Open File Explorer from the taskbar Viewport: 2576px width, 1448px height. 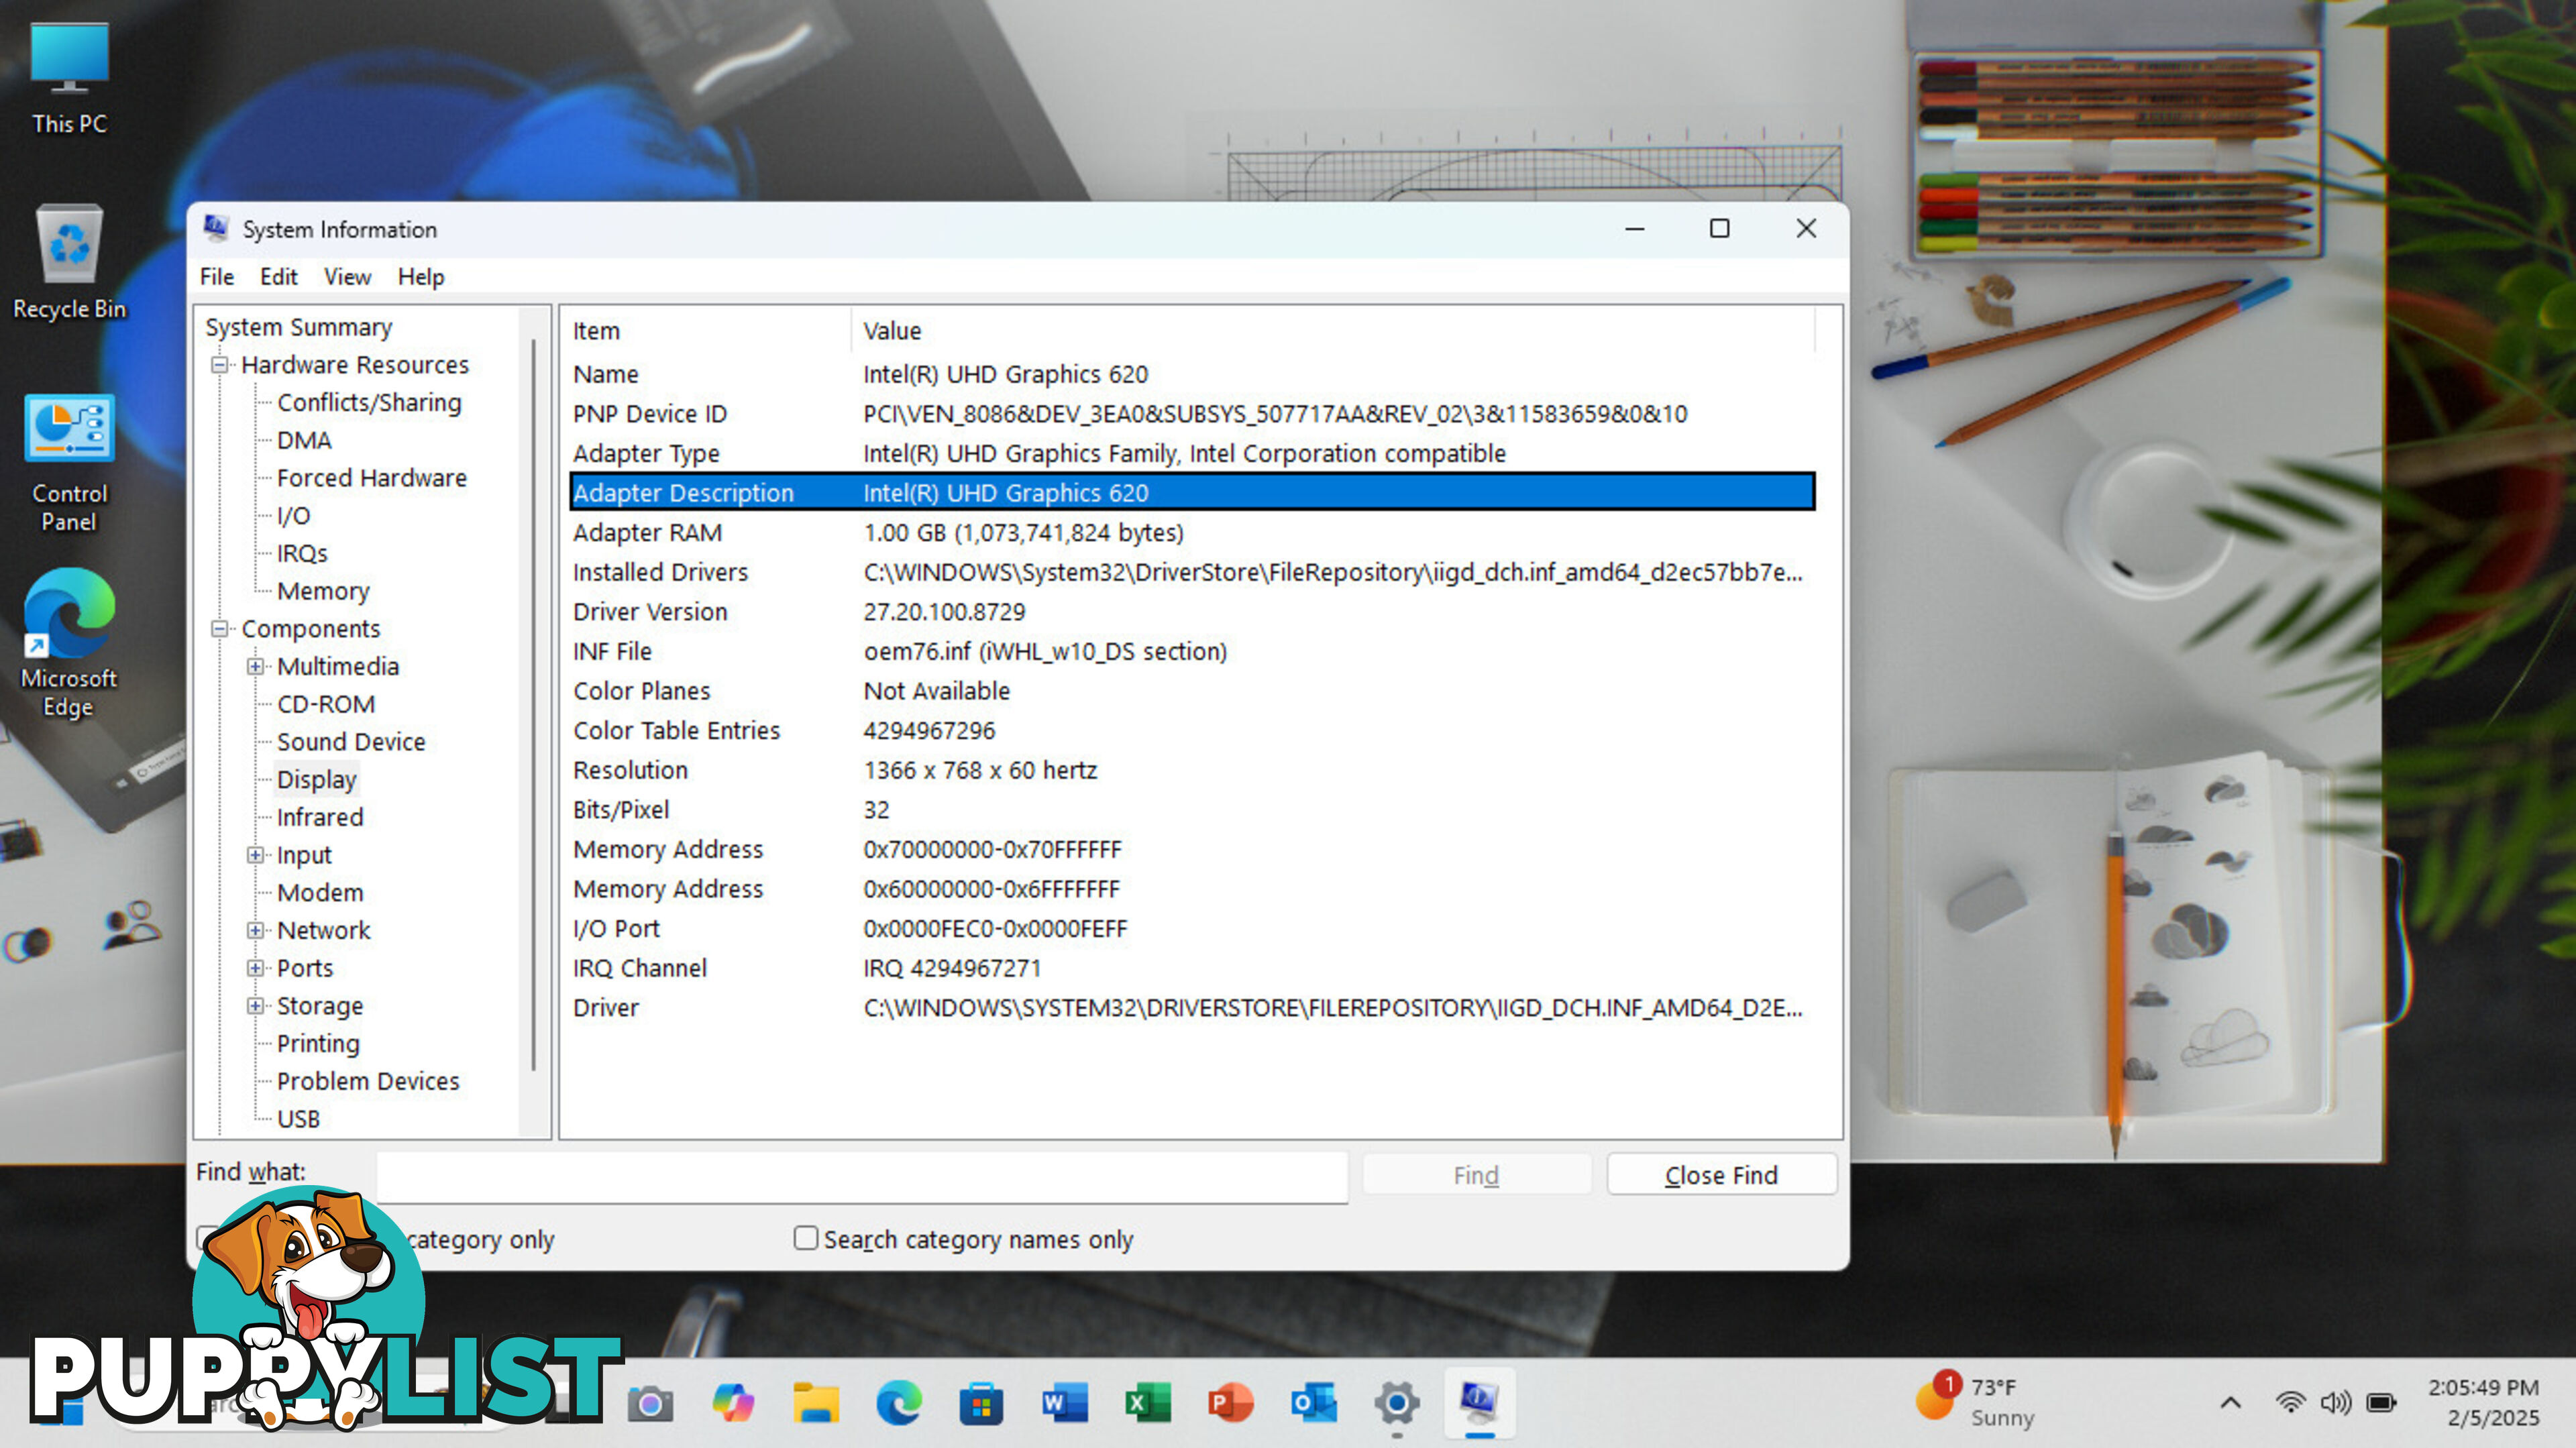click(816, 1404)
